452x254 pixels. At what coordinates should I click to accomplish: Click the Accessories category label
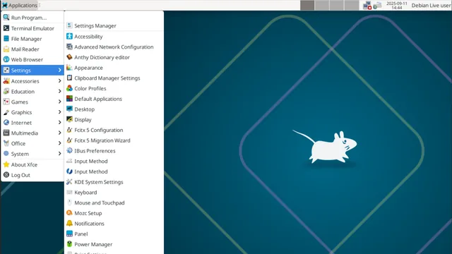(25, 81)
